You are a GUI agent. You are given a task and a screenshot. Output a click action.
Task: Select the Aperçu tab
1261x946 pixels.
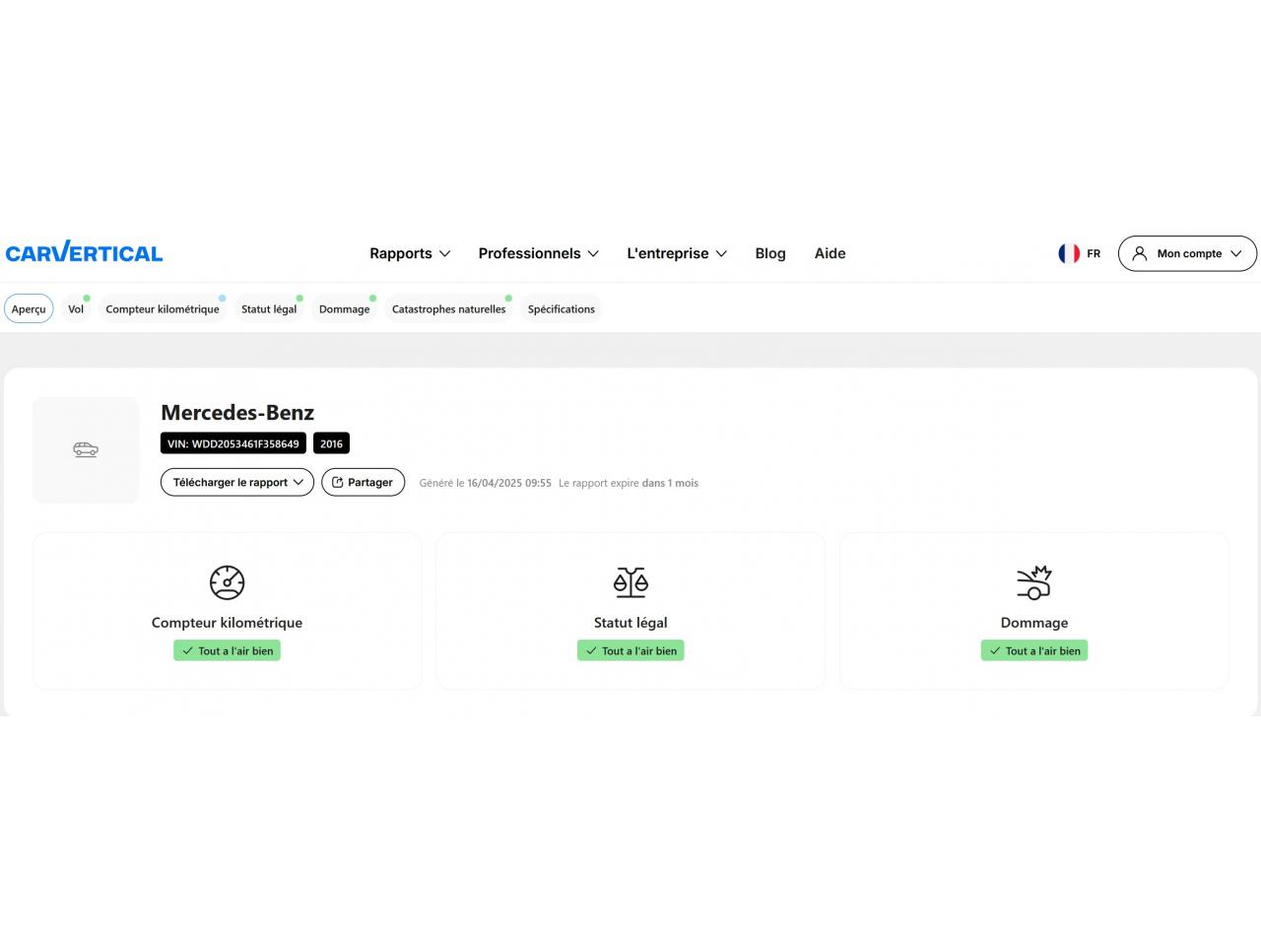[x=29, y=309]
